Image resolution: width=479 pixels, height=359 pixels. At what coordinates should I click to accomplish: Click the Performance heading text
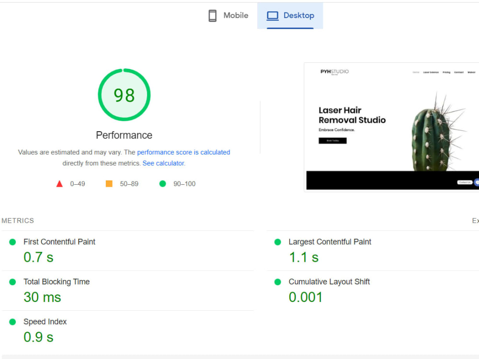pyautogui.click(x=124, y=135)
